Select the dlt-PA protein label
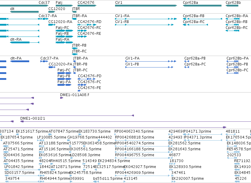Screen dimensions: 251x183 point(16,58)
